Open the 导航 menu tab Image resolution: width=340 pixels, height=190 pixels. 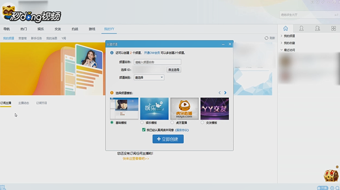click(x=6, y=29)
